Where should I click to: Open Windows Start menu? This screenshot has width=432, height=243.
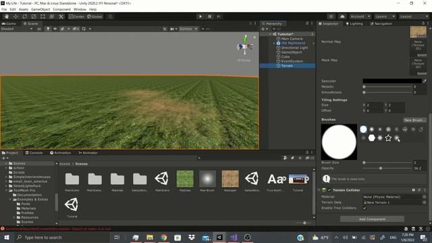tap(7, 237)
